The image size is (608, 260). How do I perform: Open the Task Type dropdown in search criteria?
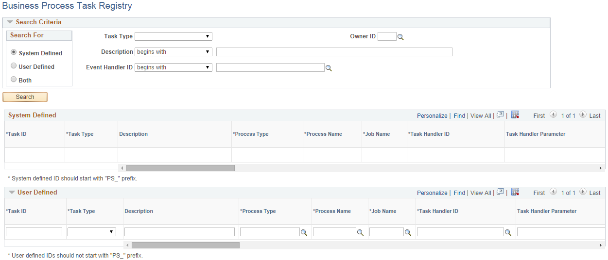tap(174, 36)
